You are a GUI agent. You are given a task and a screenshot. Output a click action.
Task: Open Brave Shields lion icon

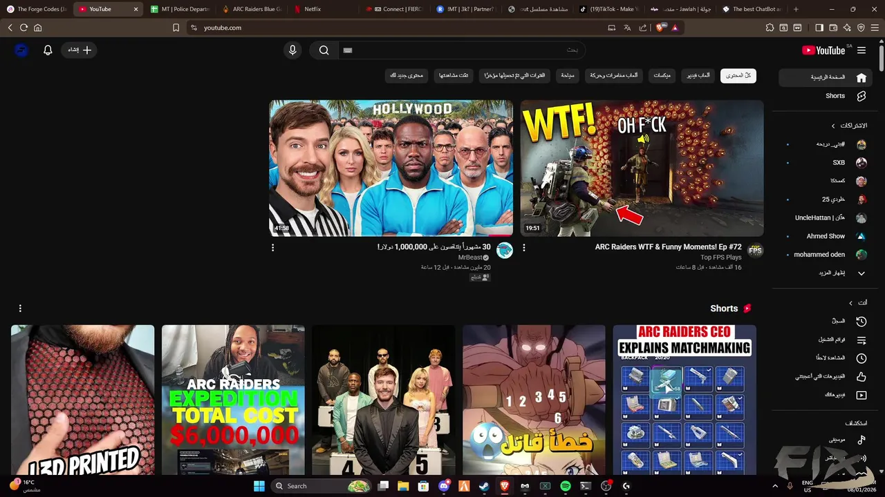pyautogui.click(x=660, y=28)
